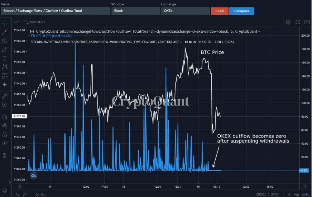Toggle log scale mode
The image size is (312, 197).
[297, 194]
